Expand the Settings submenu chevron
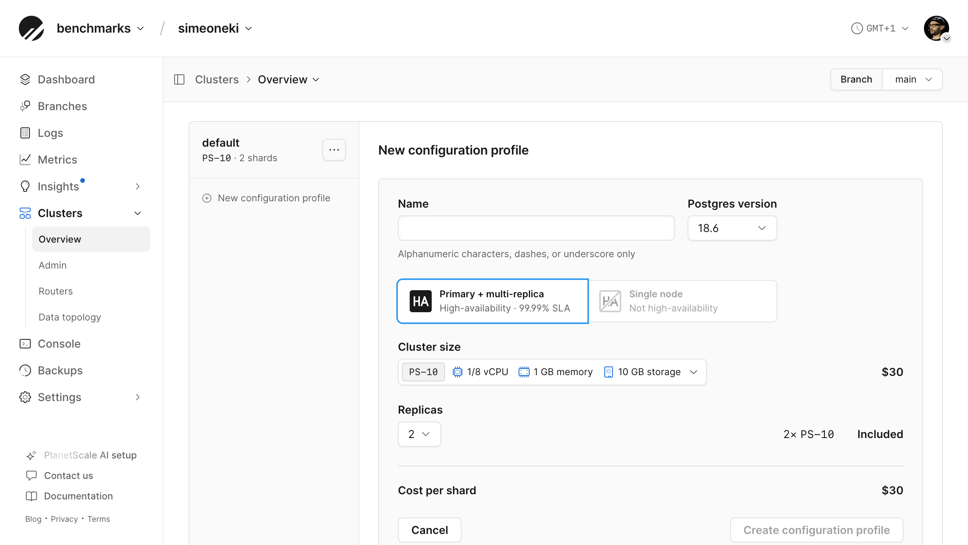Viewport: 968px width, 545px height. [x=138, y=397]
